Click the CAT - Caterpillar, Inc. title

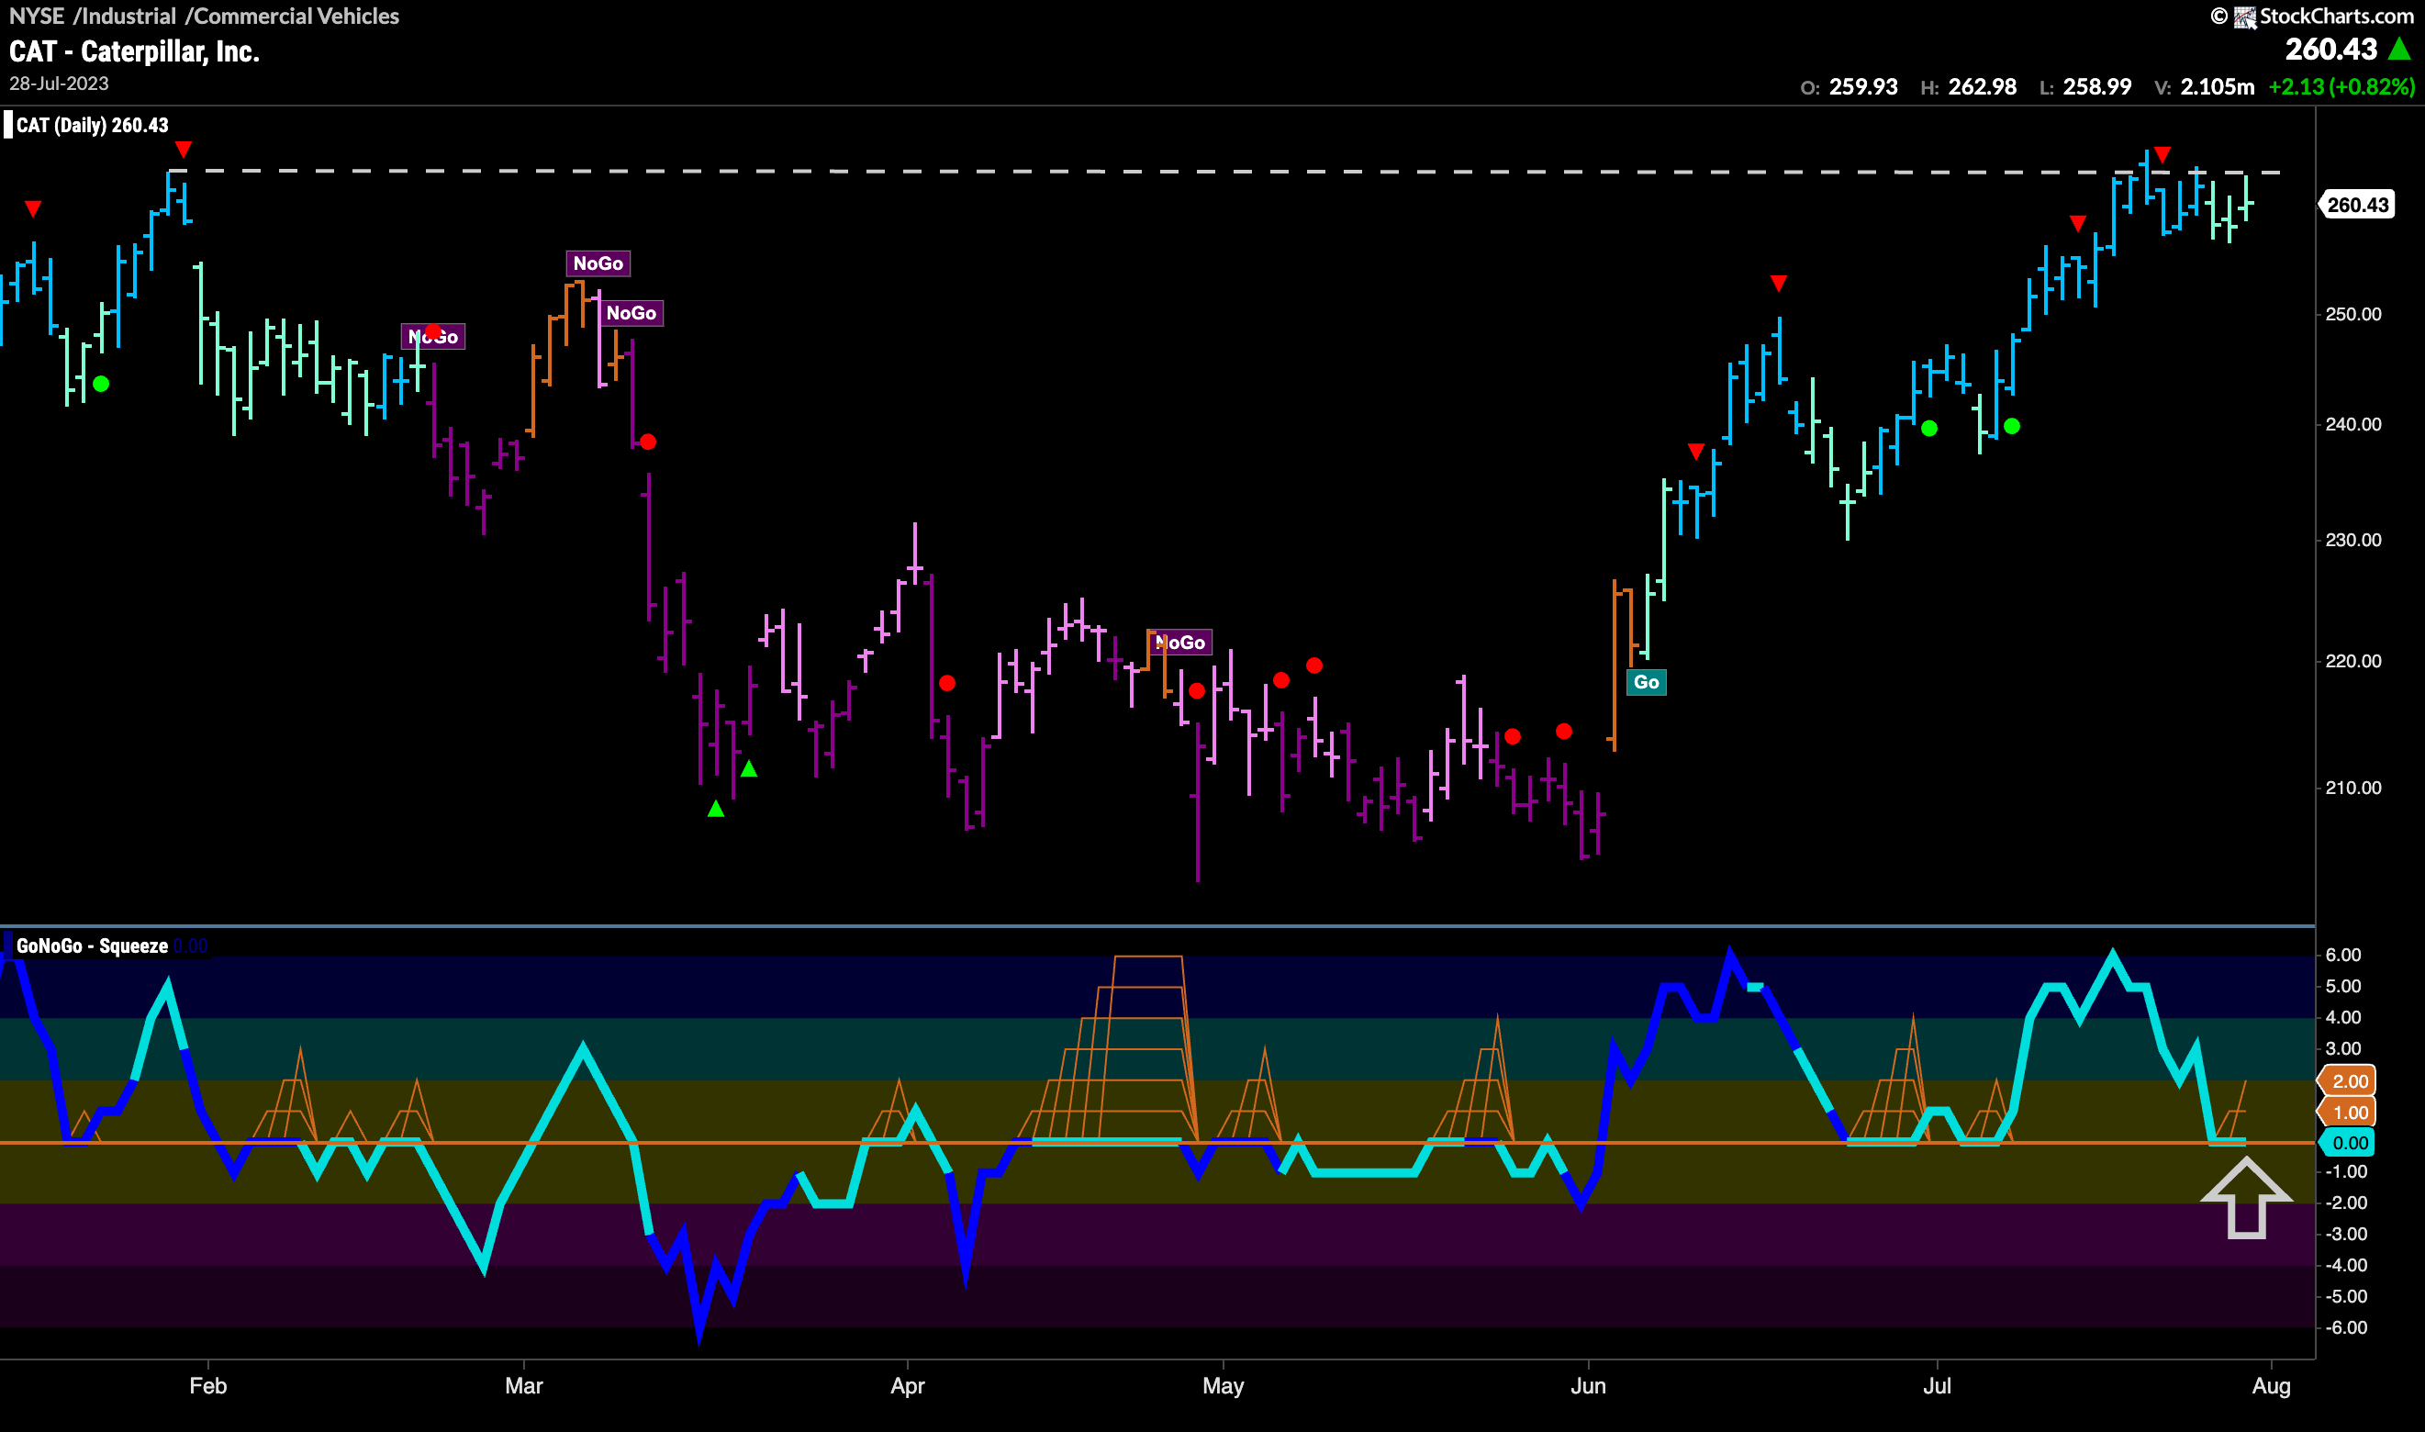[x=134, y=51]
